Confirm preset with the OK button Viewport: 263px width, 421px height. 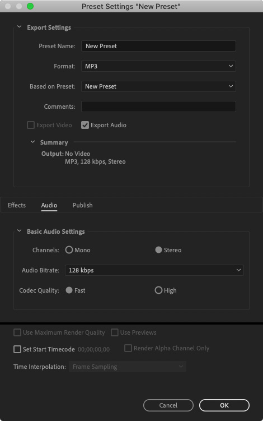point(224,405)
